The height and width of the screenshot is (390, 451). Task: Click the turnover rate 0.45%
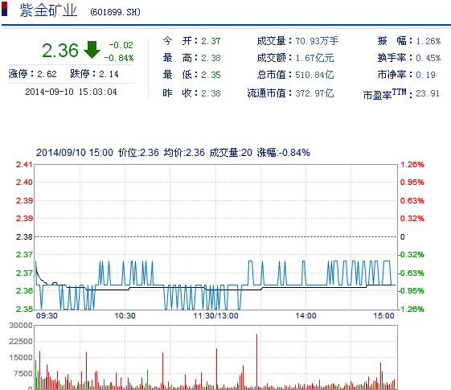point(428,58)
